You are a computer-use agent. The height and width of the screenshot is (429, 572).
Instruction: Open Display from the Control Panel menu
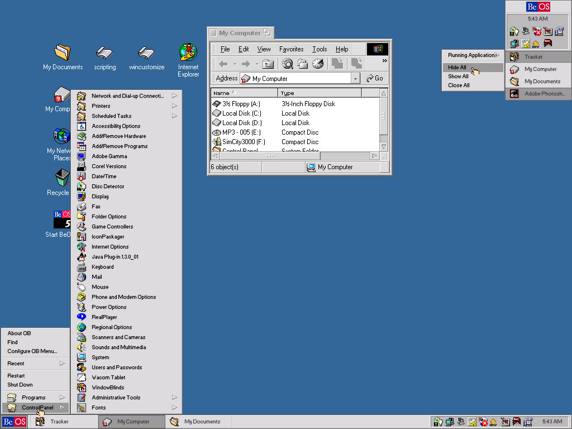coord(126,197)
